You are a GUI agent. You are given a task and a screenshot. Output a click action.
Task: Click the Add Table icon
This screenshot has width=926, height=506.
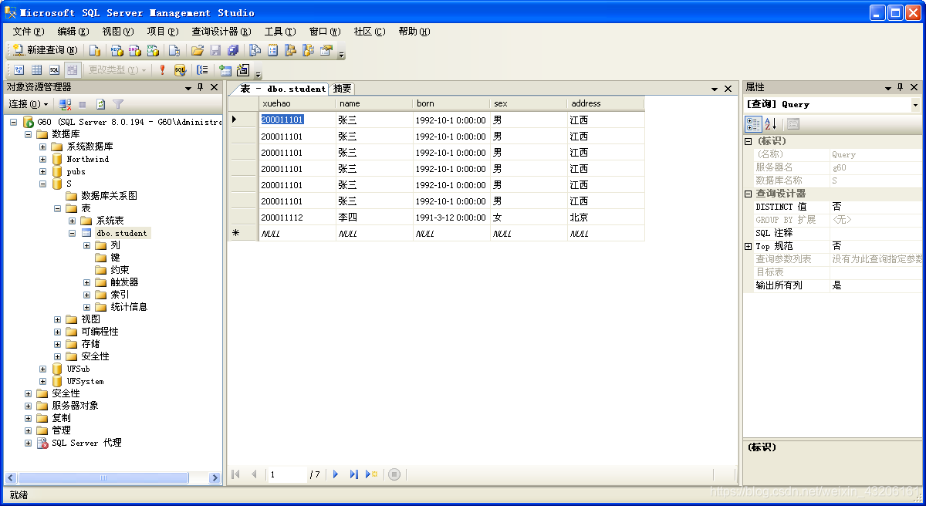pyautogui.click(x=225, y=69)
